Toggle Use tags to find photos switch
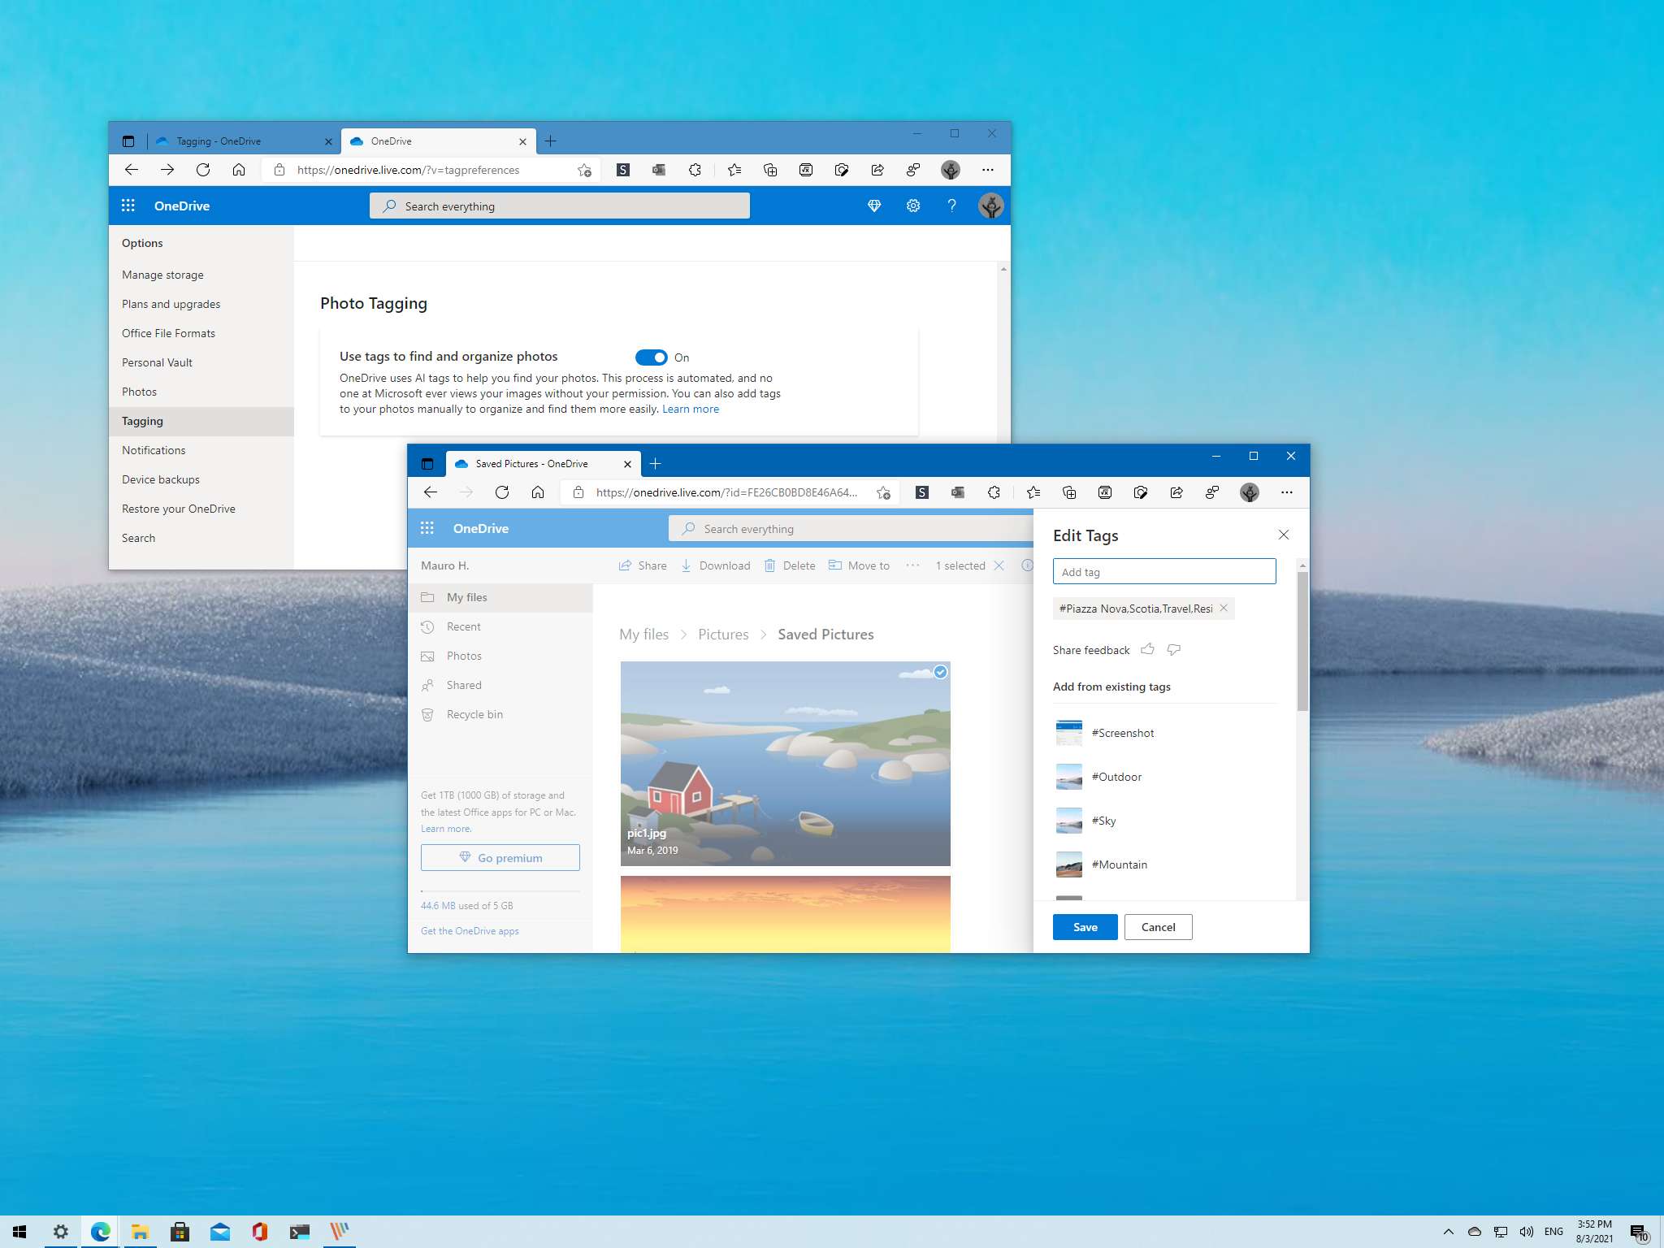The image size is (1664, 1248). pos(651,357)
